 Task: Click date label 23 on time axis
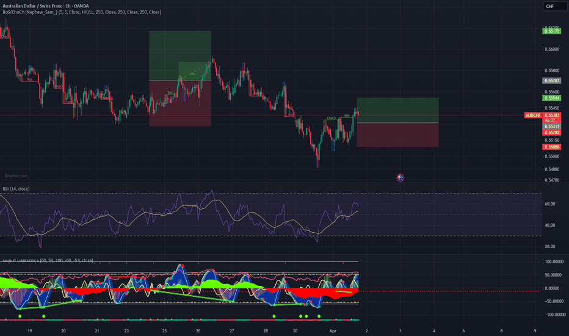(x=126, y=331)
